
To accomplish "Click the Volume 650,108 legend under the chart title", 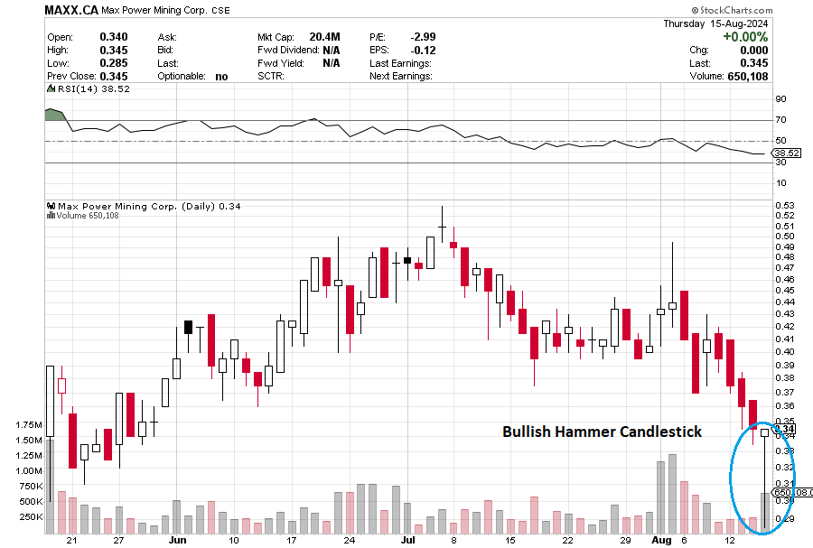I will click(88, 216).
